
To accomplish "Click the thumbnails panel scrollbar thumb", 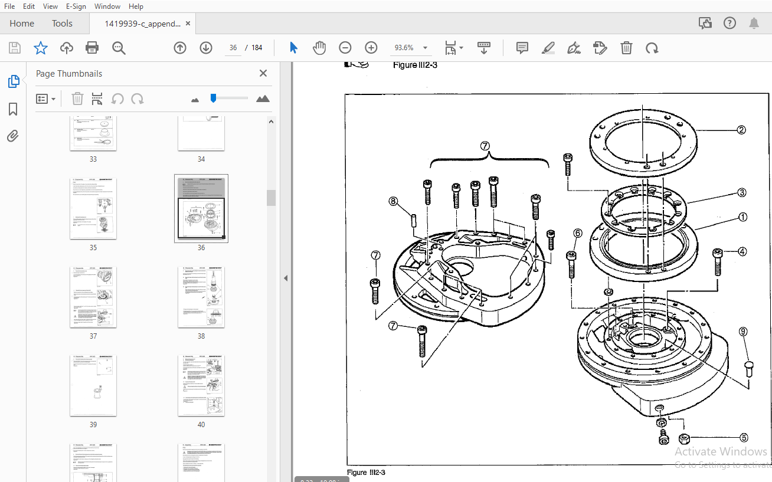I will coord(271,198).
